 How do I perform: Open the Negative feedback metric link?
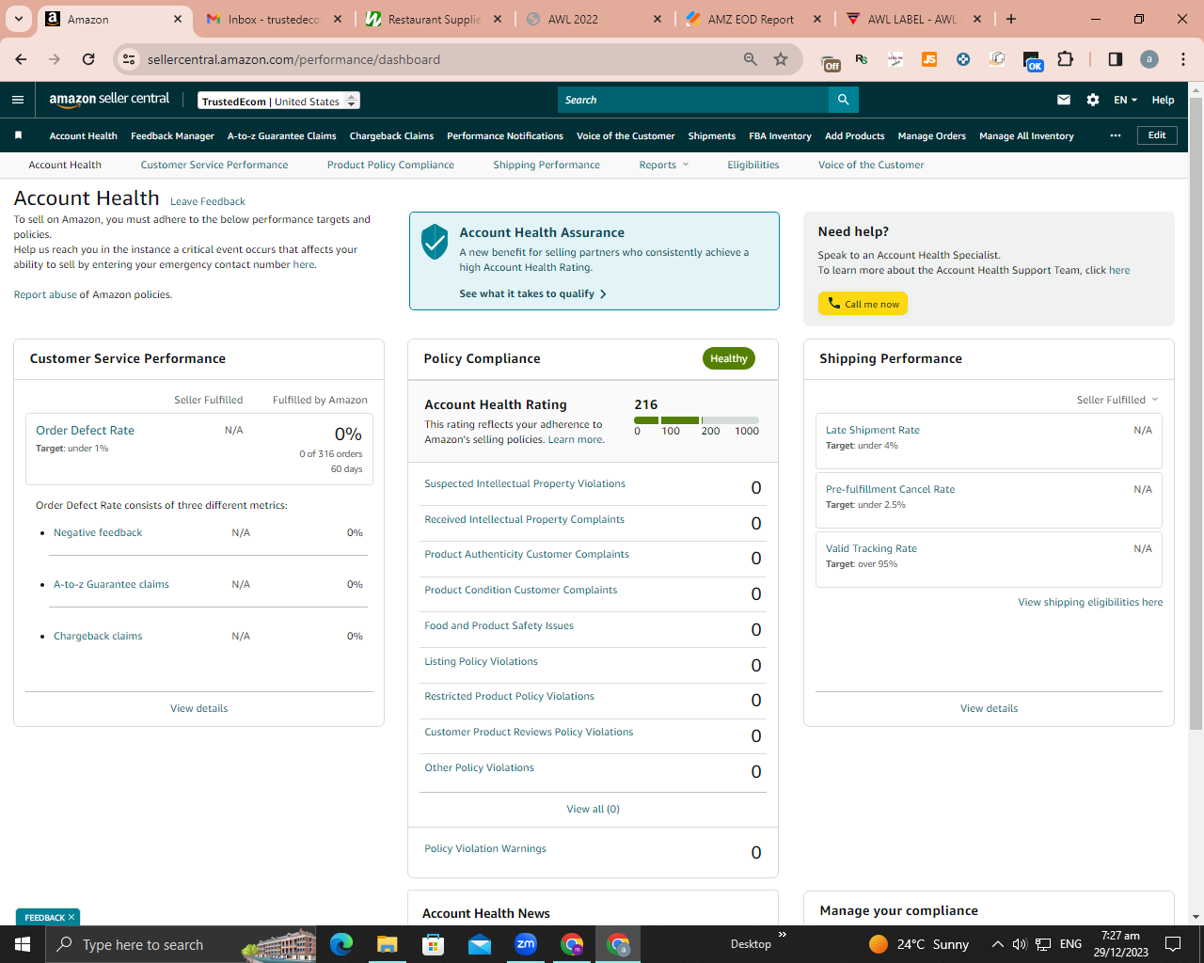(98, 532)
